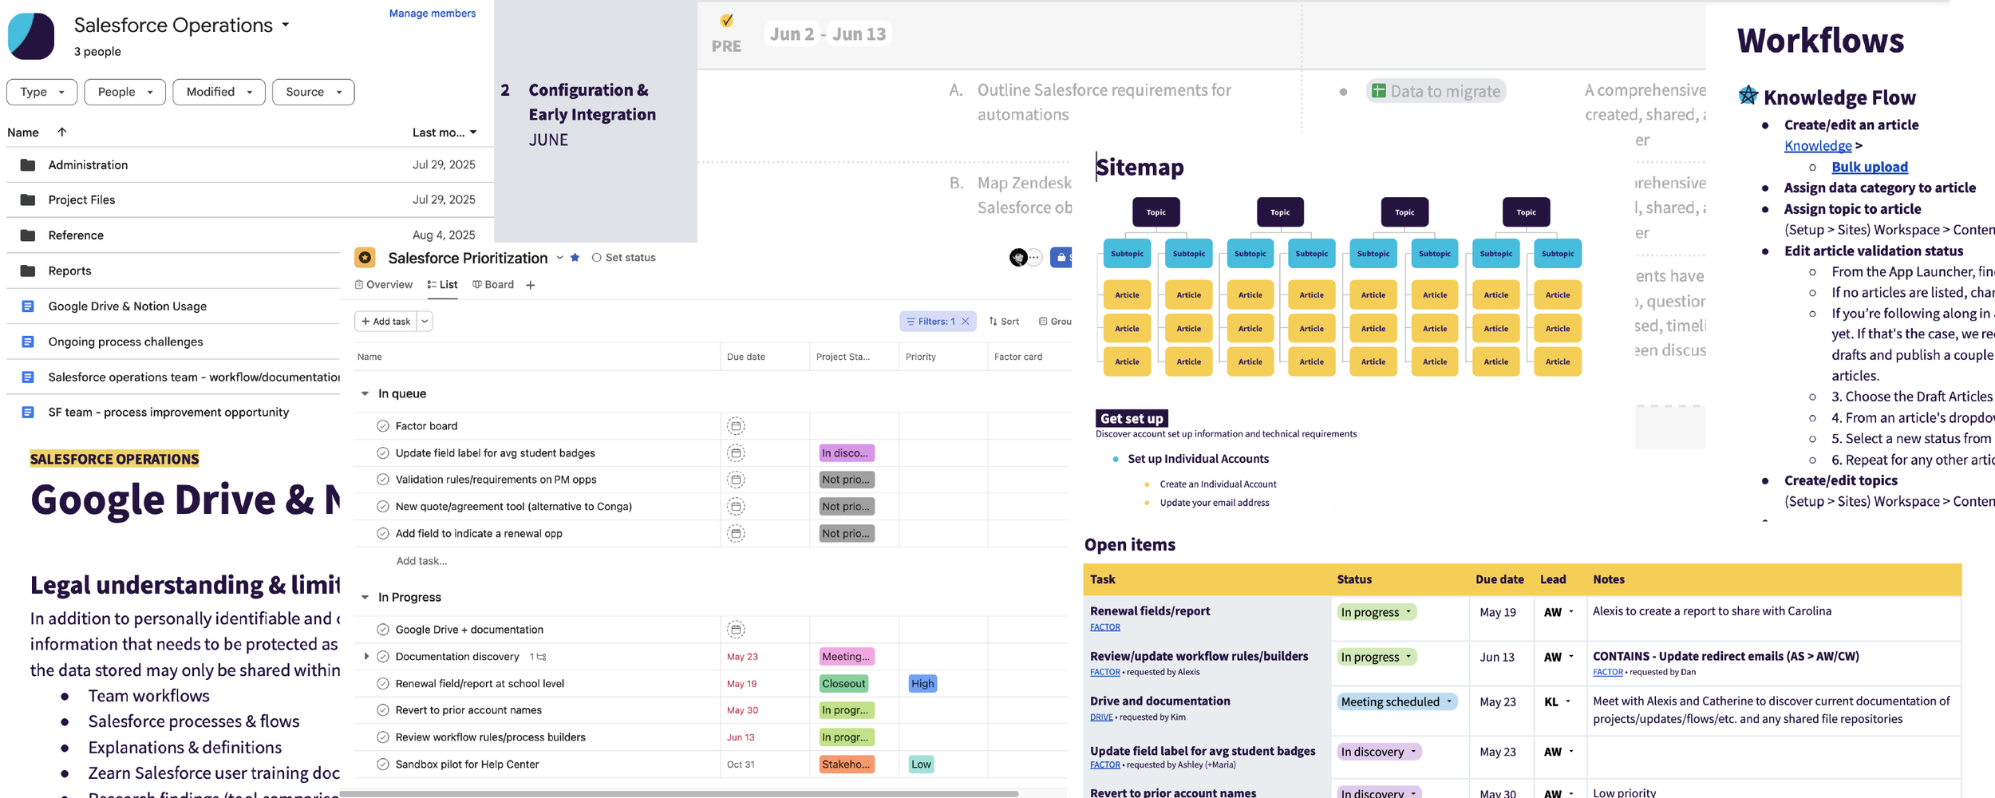Unfavorite project via blue star

575,258
